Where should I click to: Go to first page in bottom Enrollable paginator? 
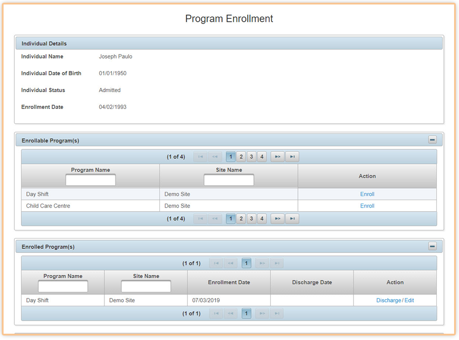pyautogui.click(x=201, y=218)
